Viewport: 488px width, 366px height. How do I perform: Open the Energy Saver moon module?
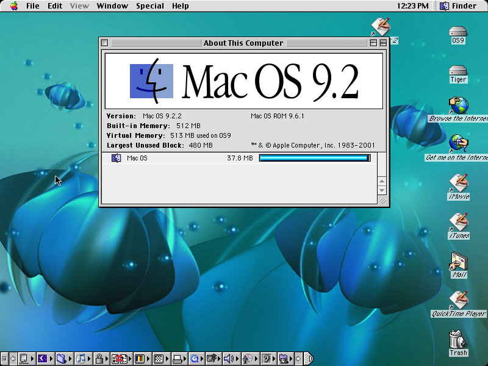click(x=45, y=359)
